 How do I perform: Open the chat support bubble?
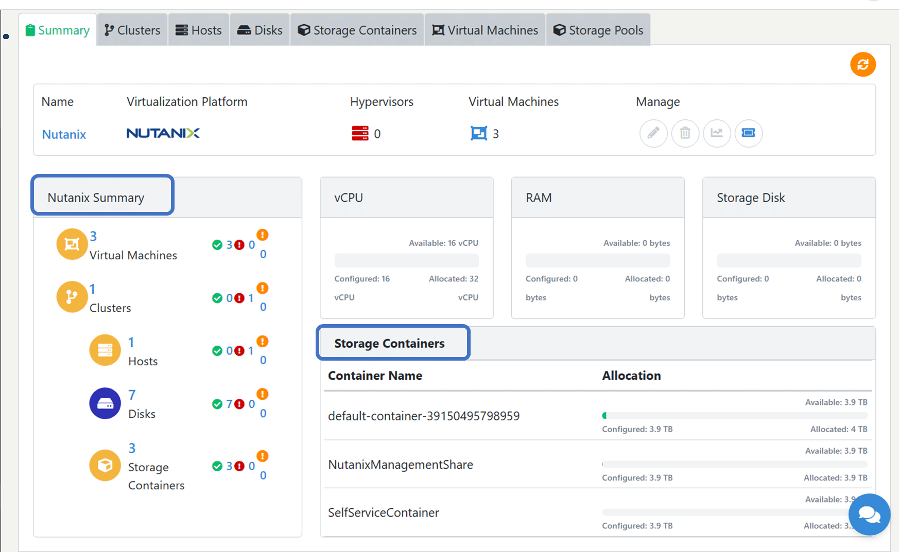(869, 514)
